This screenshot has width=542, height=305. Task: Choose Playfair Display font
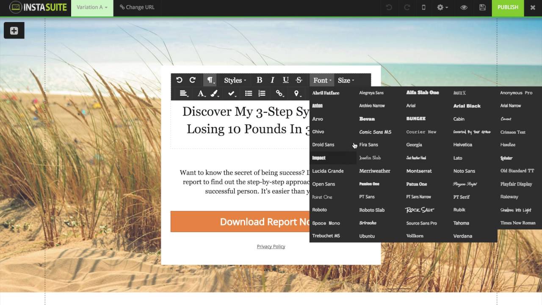click(x=516, y=184)
